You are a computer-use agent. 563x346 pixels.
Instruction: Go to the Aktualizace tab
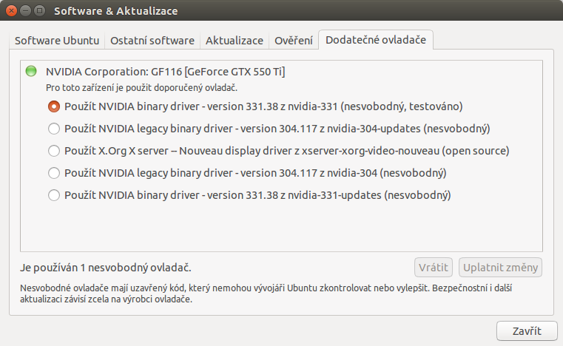click(235, 41)
